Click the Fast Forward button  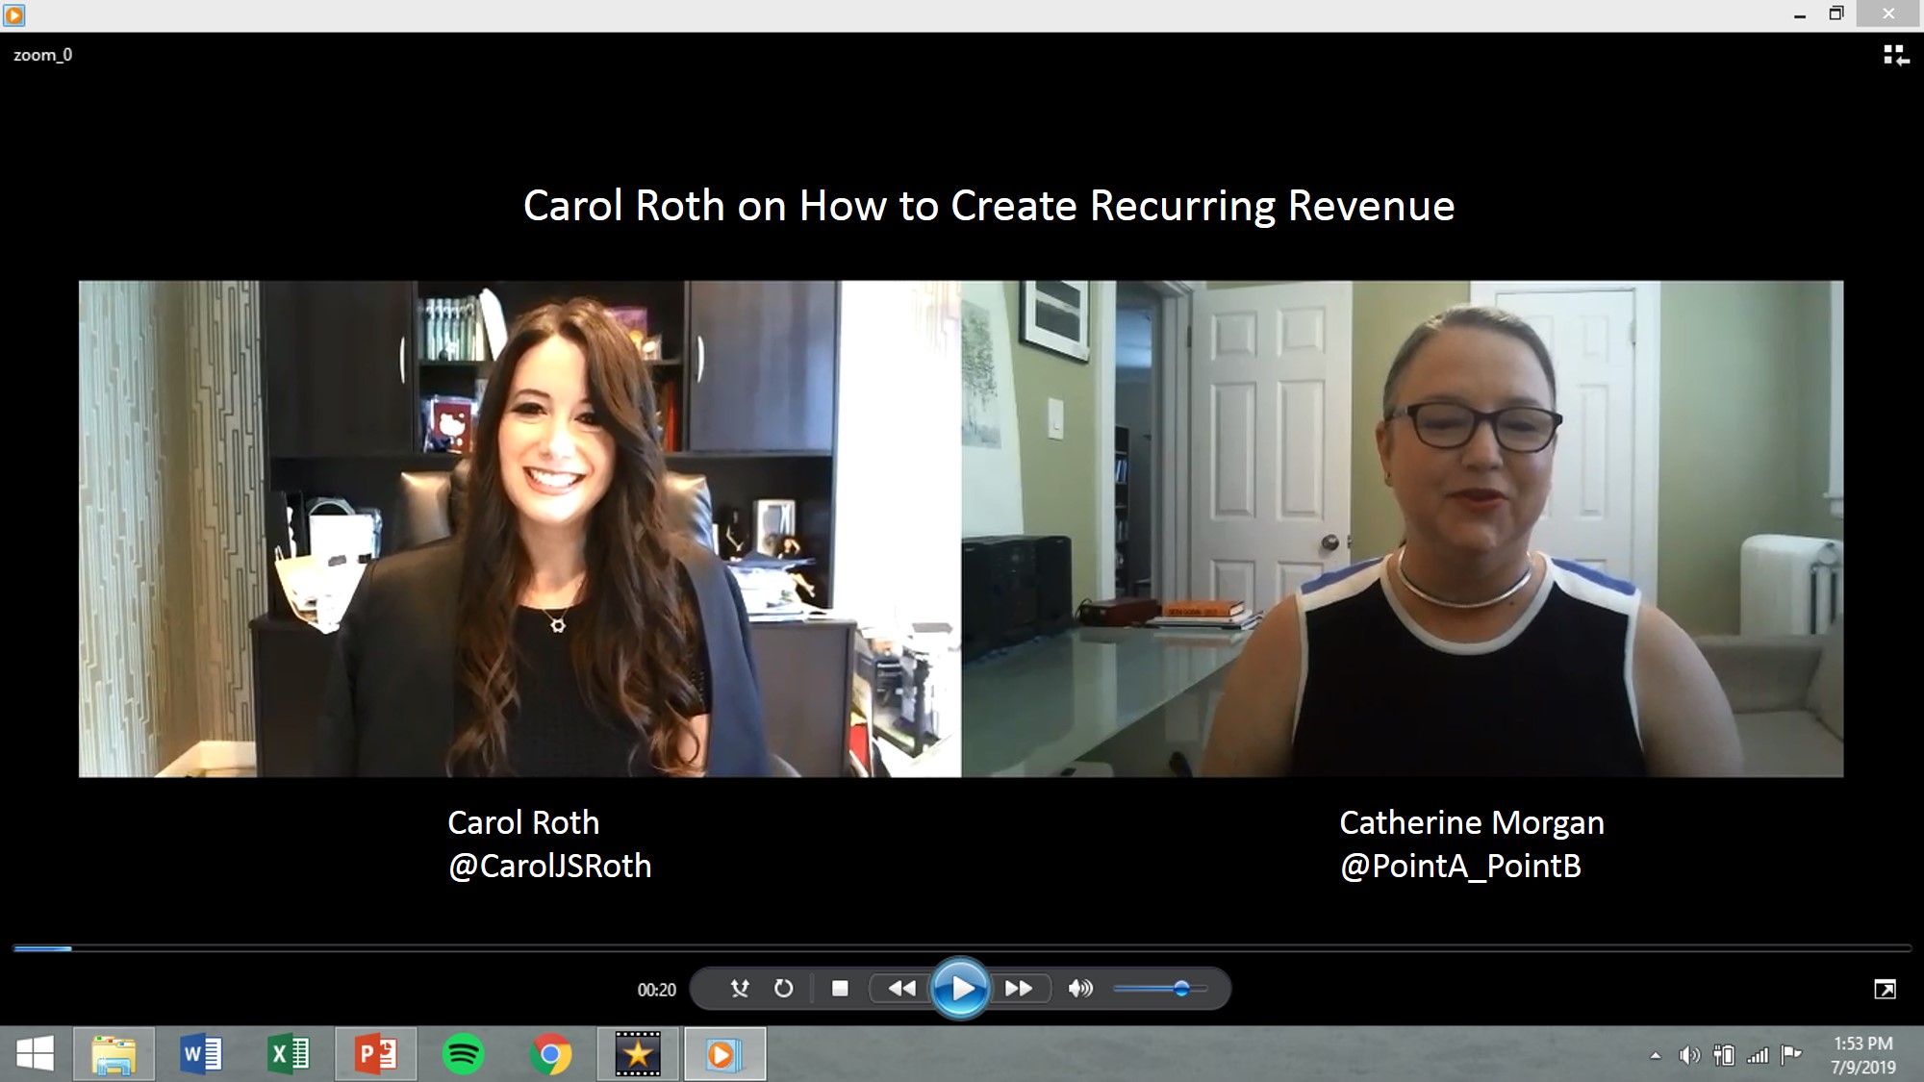coord(1019,989)
